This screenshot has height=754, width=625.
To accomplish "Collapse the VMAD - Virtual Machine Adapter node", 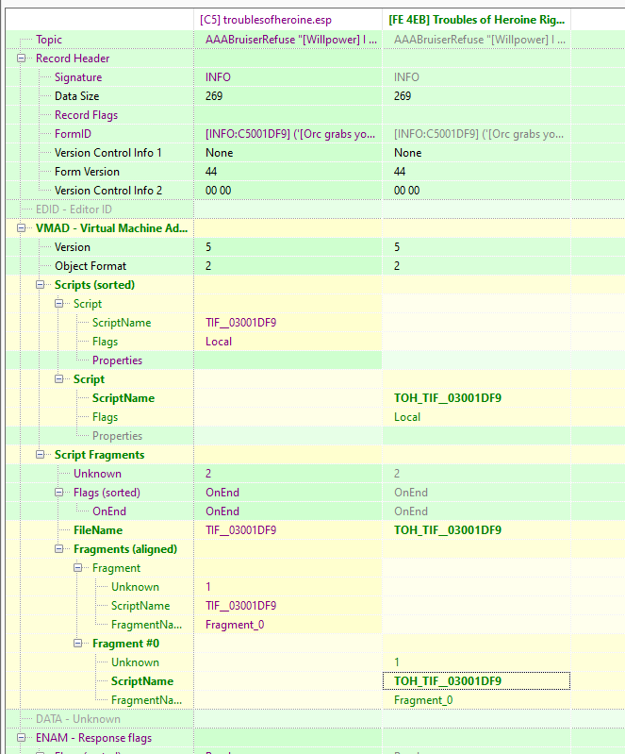I will point(21,228).
